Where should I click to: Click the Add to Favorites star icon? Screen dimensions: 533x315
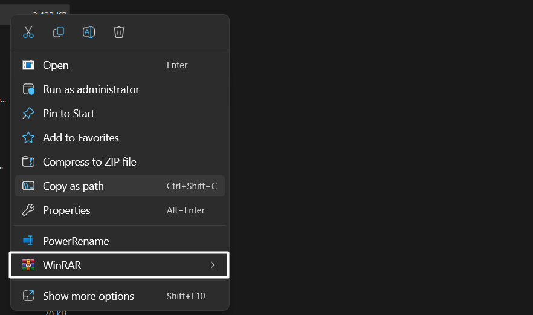(28, 138)
